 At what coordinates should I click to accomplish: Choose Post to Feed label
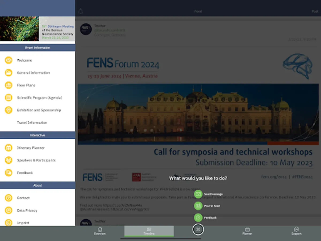212,206
